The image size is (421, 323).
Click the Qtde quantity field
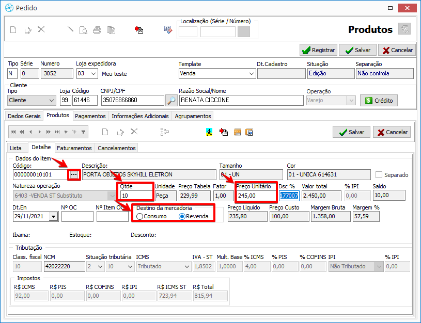136,196
